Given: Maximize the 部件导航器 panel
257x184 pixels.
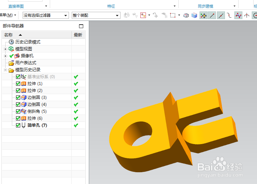Looking at the screenshot, I should 81,26.
